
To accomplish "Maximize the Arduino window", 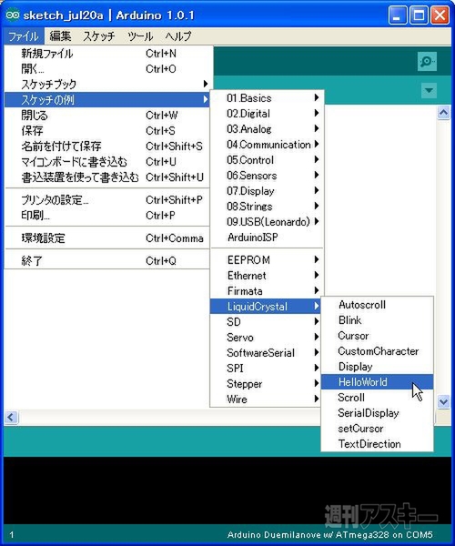I will click(x=419, y=15).
